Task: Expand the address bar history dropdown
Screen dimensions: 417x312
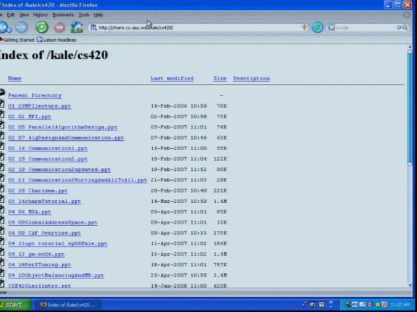Action: (x=305, y=28)
